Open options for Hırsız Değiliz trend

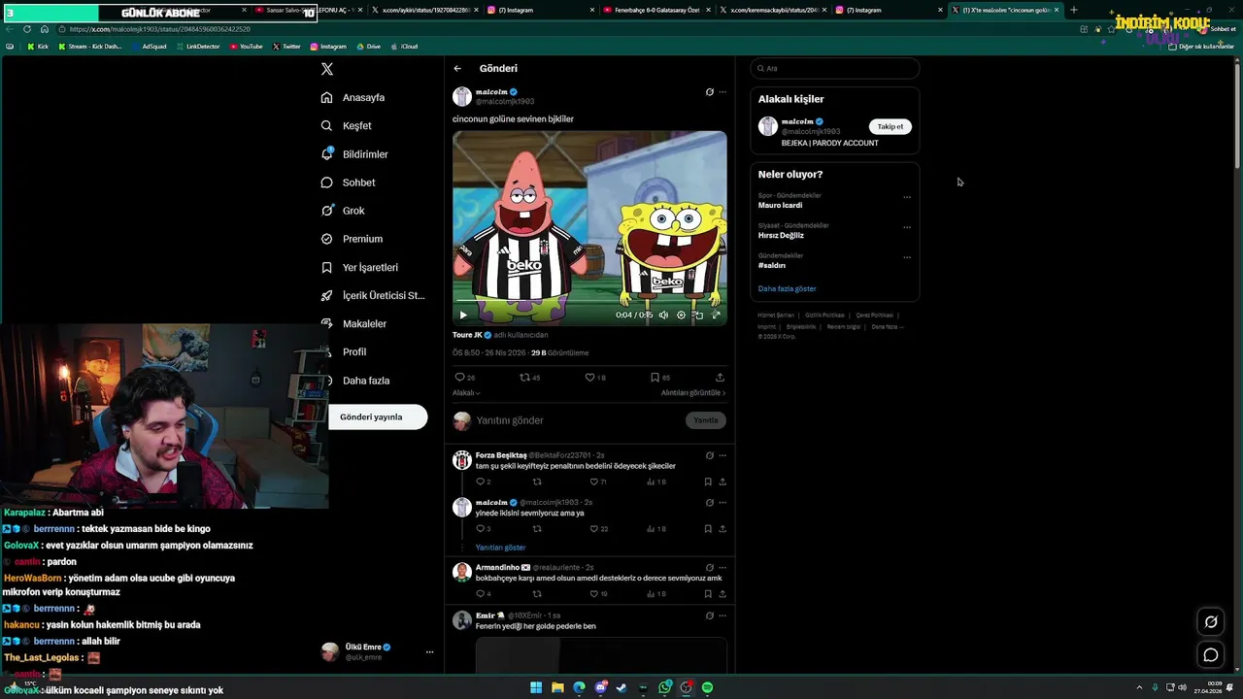coord(907,227)
